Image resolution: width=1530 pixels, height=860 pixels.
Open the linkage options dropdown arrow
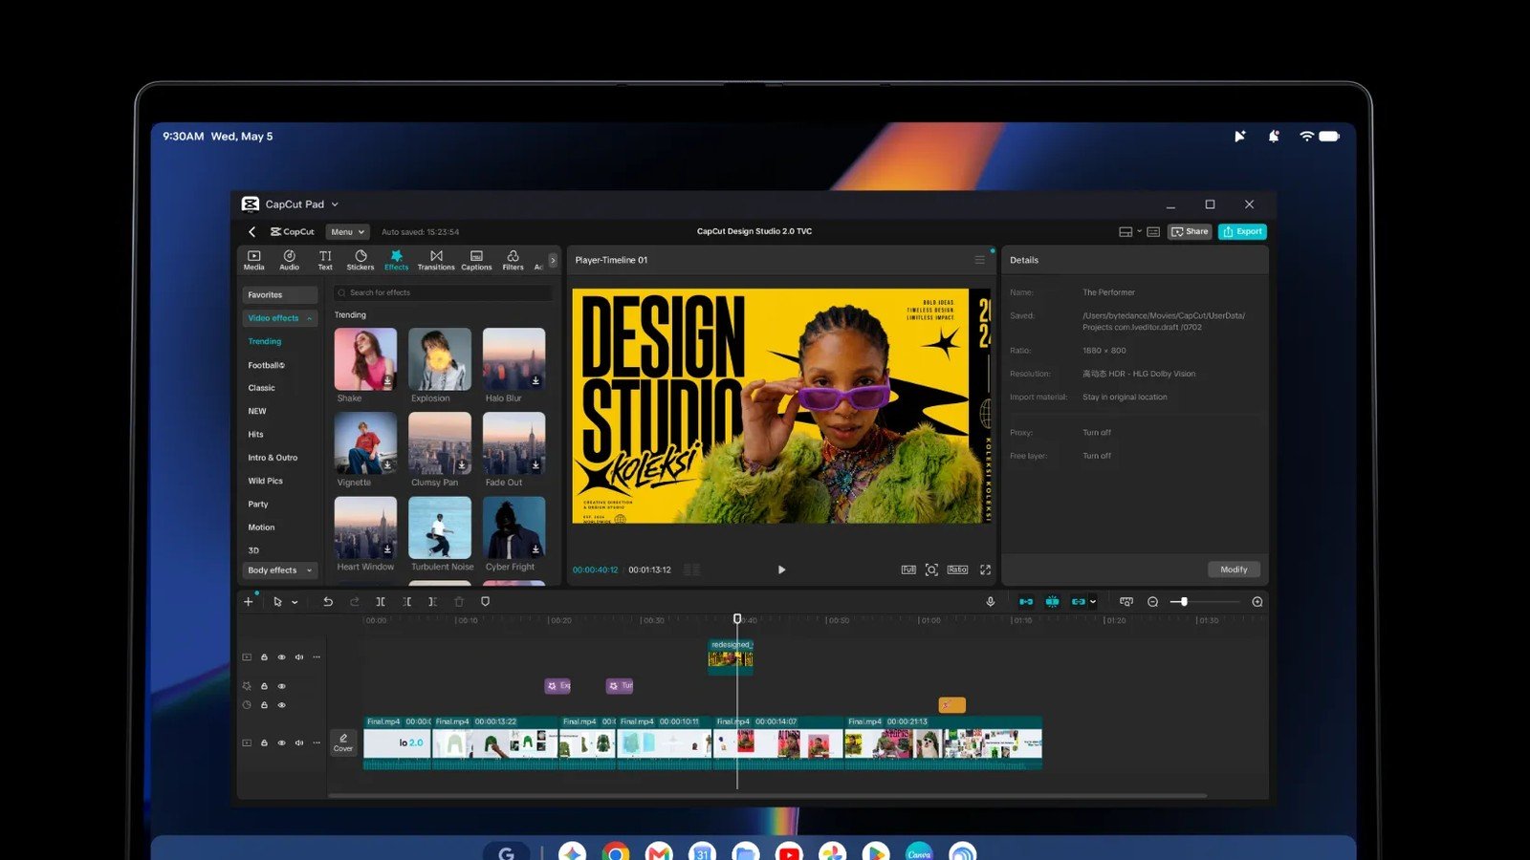point(1093,602)
